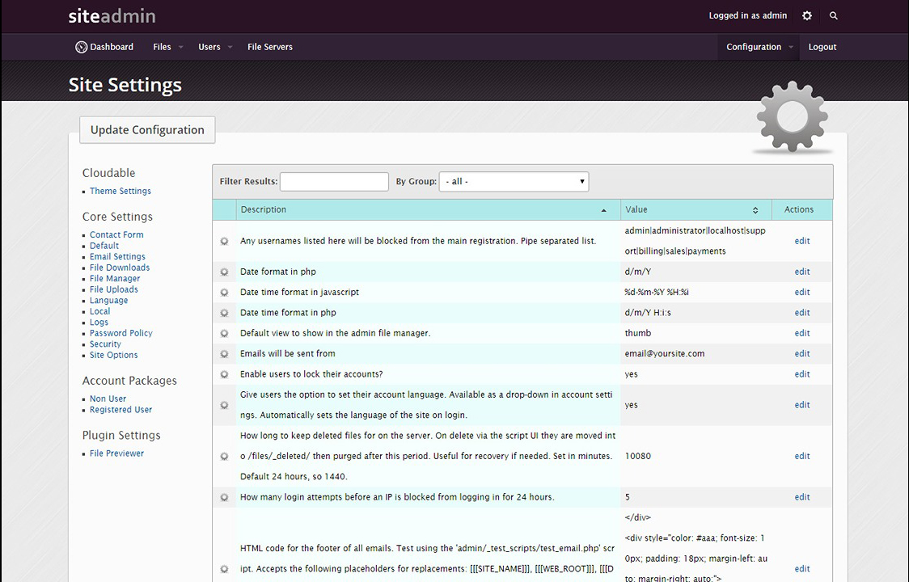Open Password Policy in Core Settings
Image resolution: width=909 pixels, height=582 pixels.
pyautogui.click(x=120, y=333)
